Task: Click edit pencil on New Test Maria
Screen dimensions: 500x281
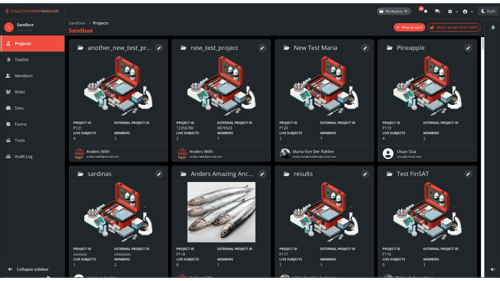Action: pos(365,48)
